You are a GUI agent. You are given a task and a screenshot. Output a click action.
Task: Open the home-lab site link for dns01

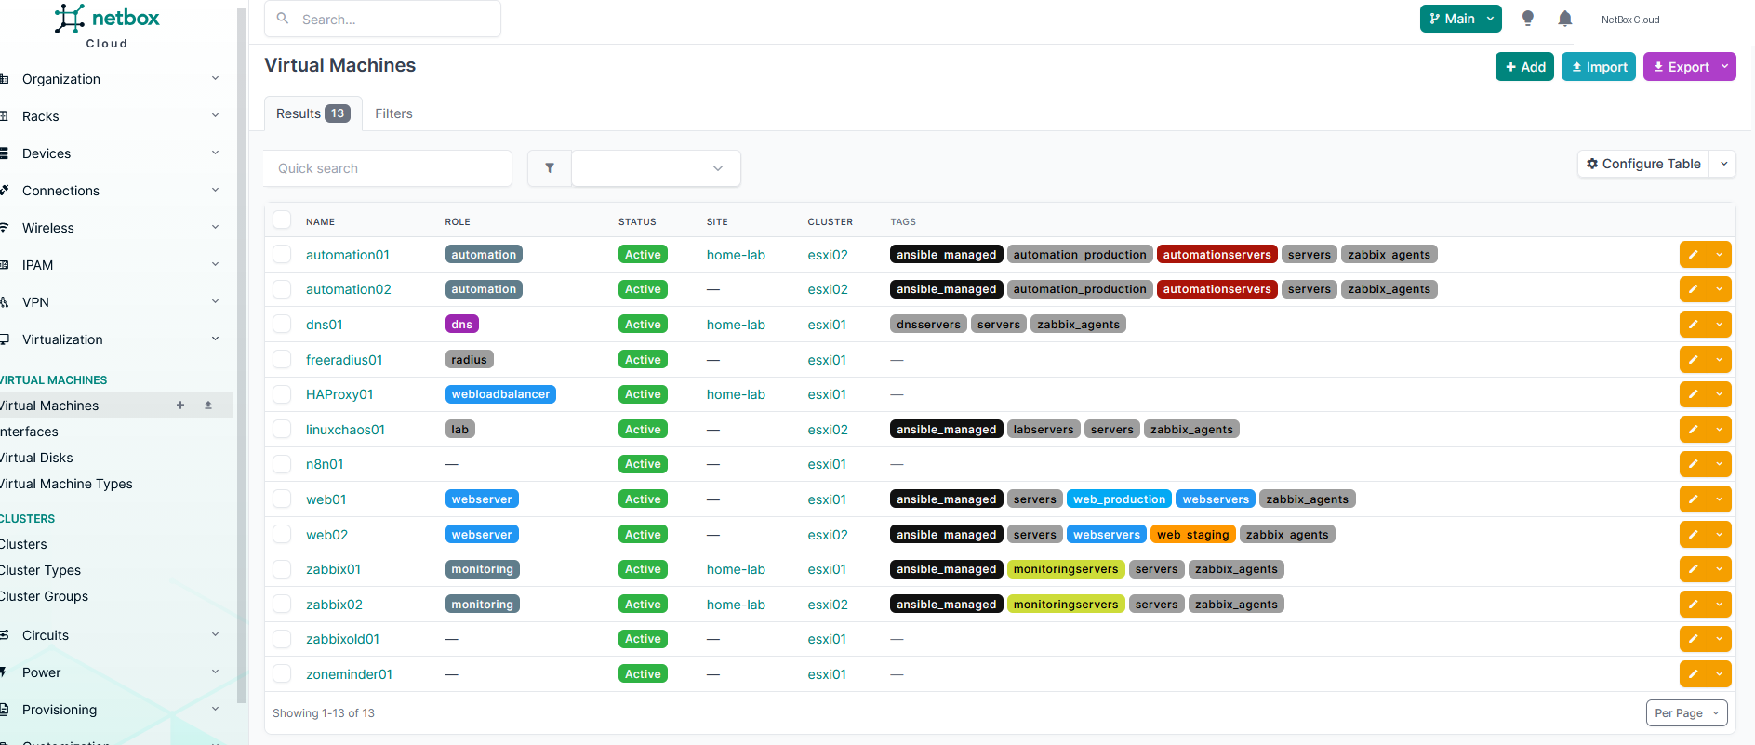(736, 325)
